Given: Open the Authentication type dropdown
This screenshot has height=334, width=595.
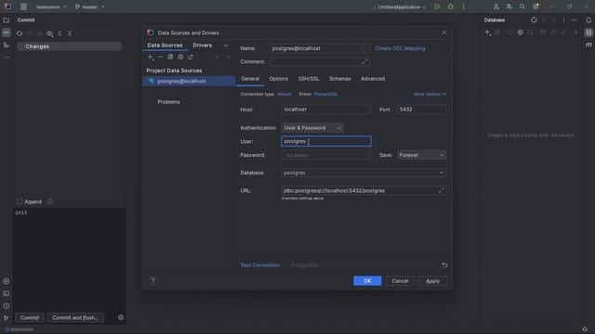Looking at the screenshot, I should click(x=312, y=128).
